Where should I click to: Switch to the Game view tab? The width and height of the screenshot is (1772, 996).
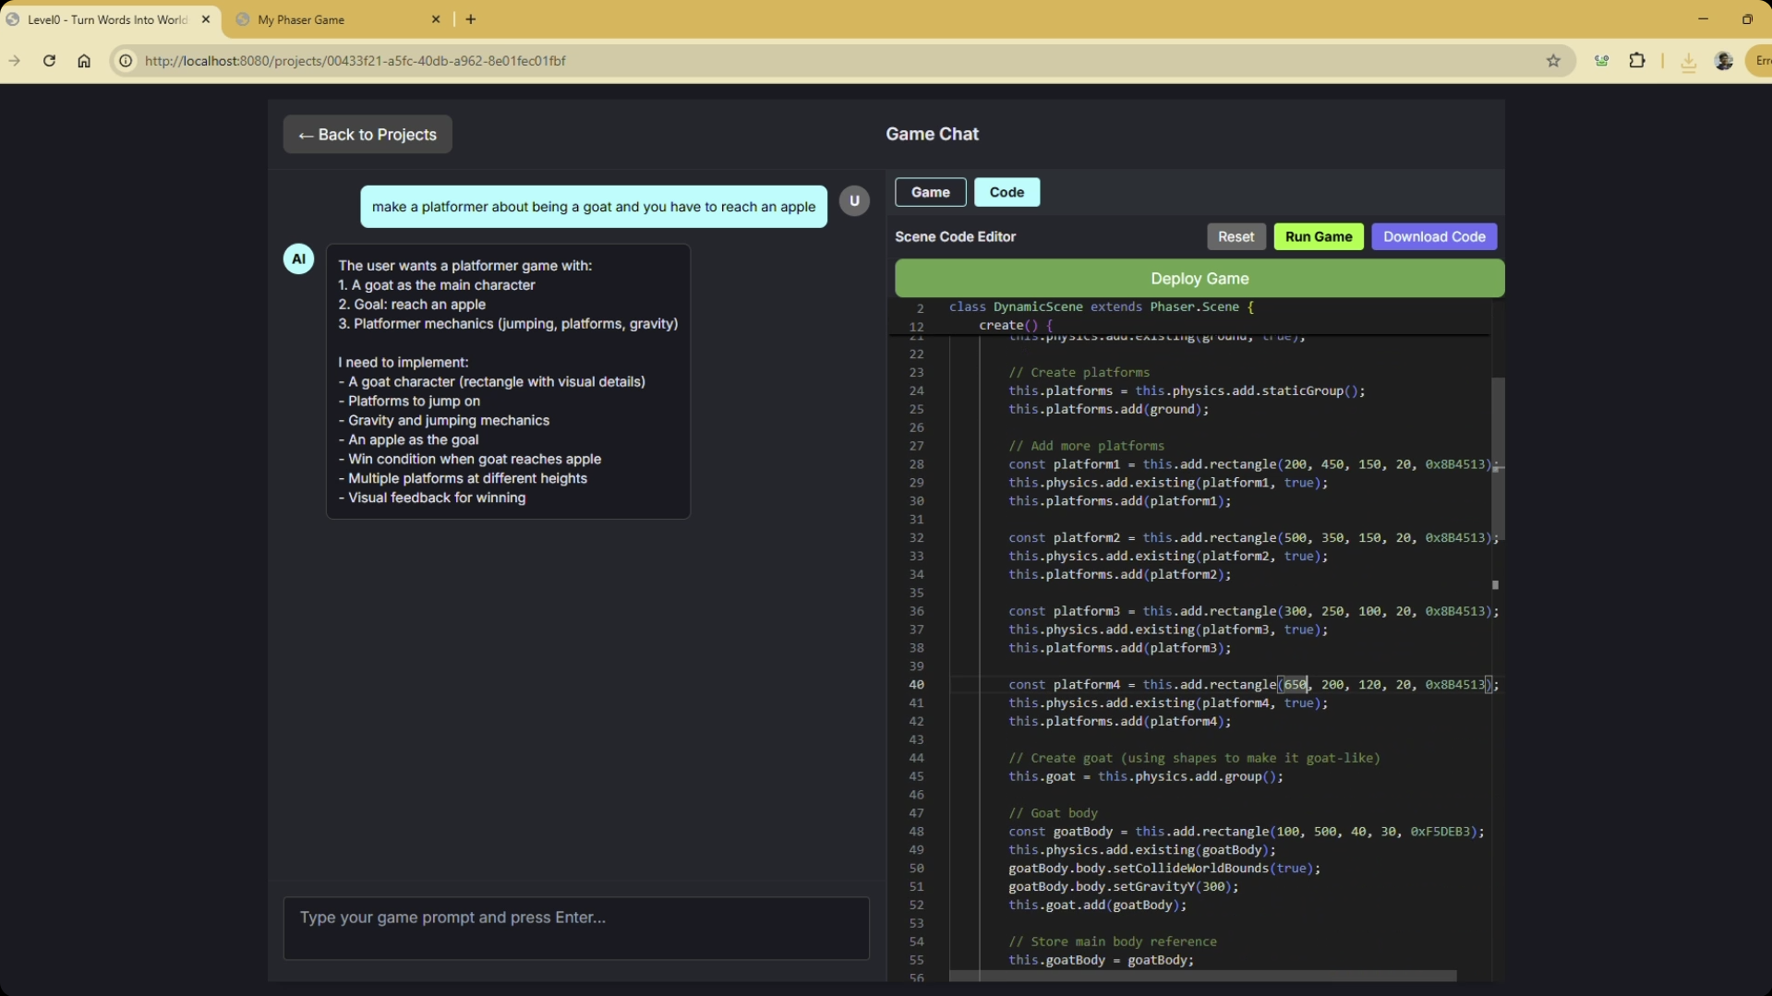930,192
